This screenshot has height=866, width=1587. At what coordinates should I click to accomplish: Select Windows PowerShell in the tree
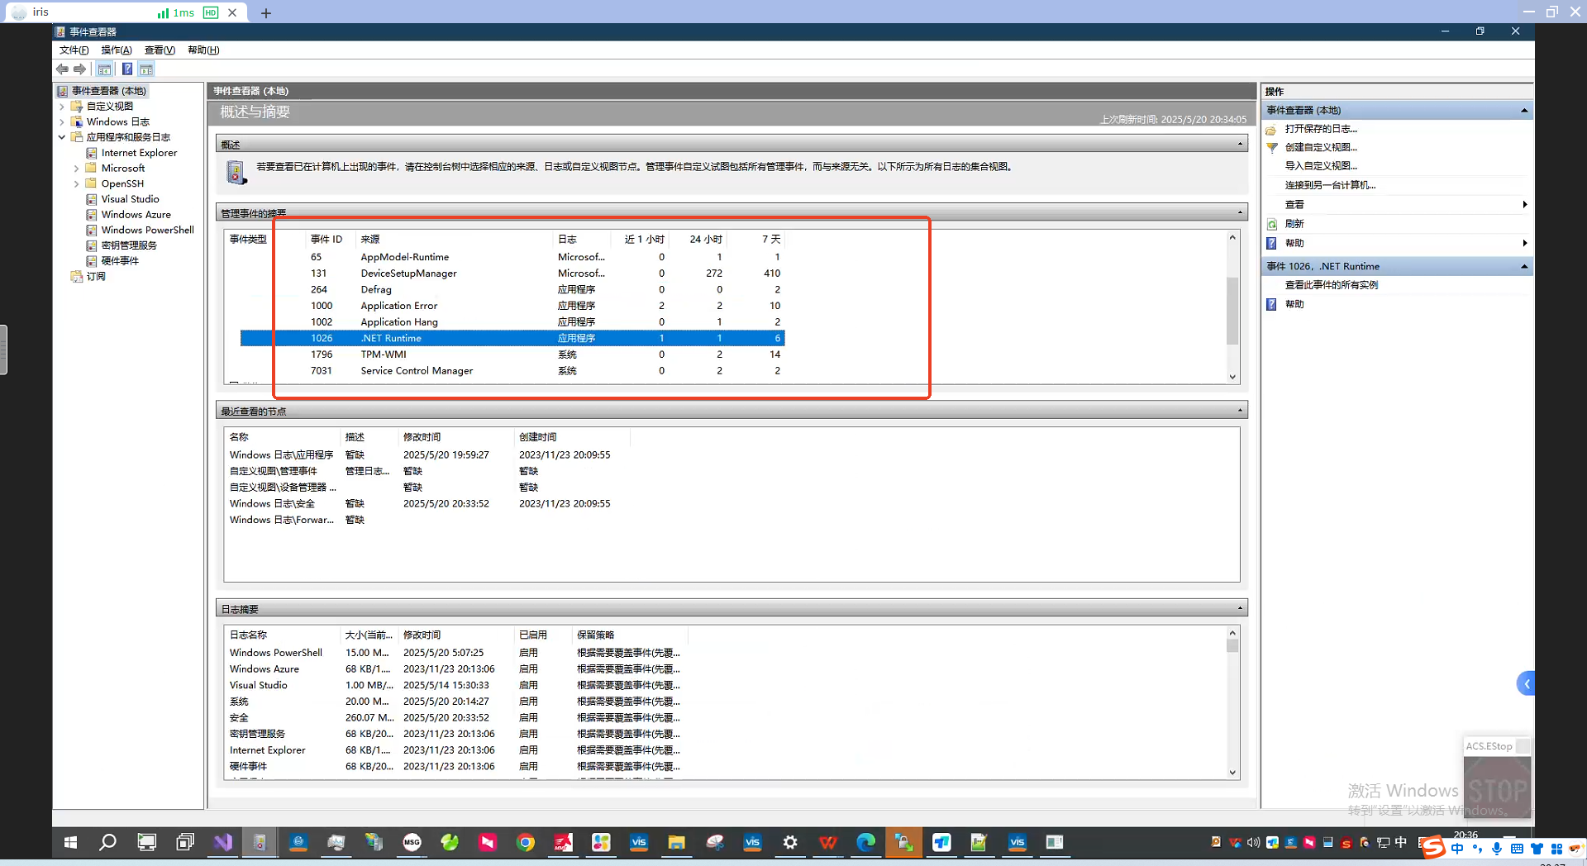tap(147, 231)
